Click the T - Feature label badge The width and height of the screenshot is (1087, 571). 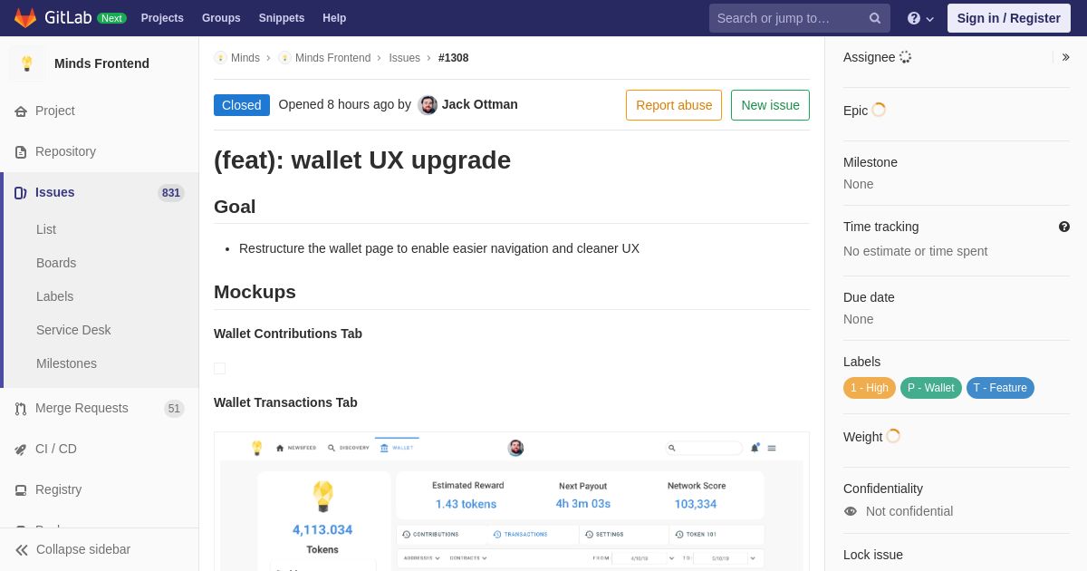(1000, 388)
